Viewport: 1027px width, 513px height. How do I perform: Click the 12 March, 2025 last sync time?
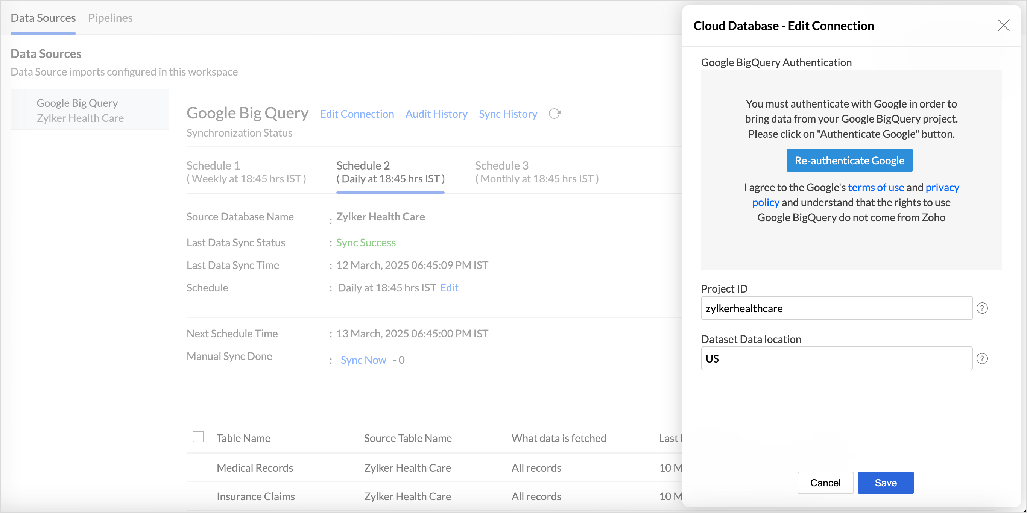point(412,265)
